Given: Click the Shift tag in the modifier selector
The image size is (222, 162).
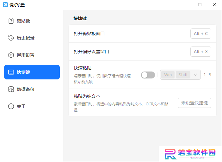Looking at the screenshot, I should [x=183, y=75].
